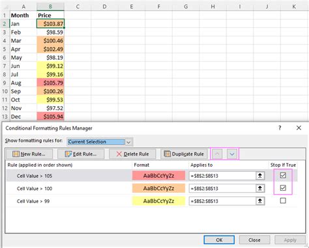
Task: Select the Aug cell
Action: point(23,83)
